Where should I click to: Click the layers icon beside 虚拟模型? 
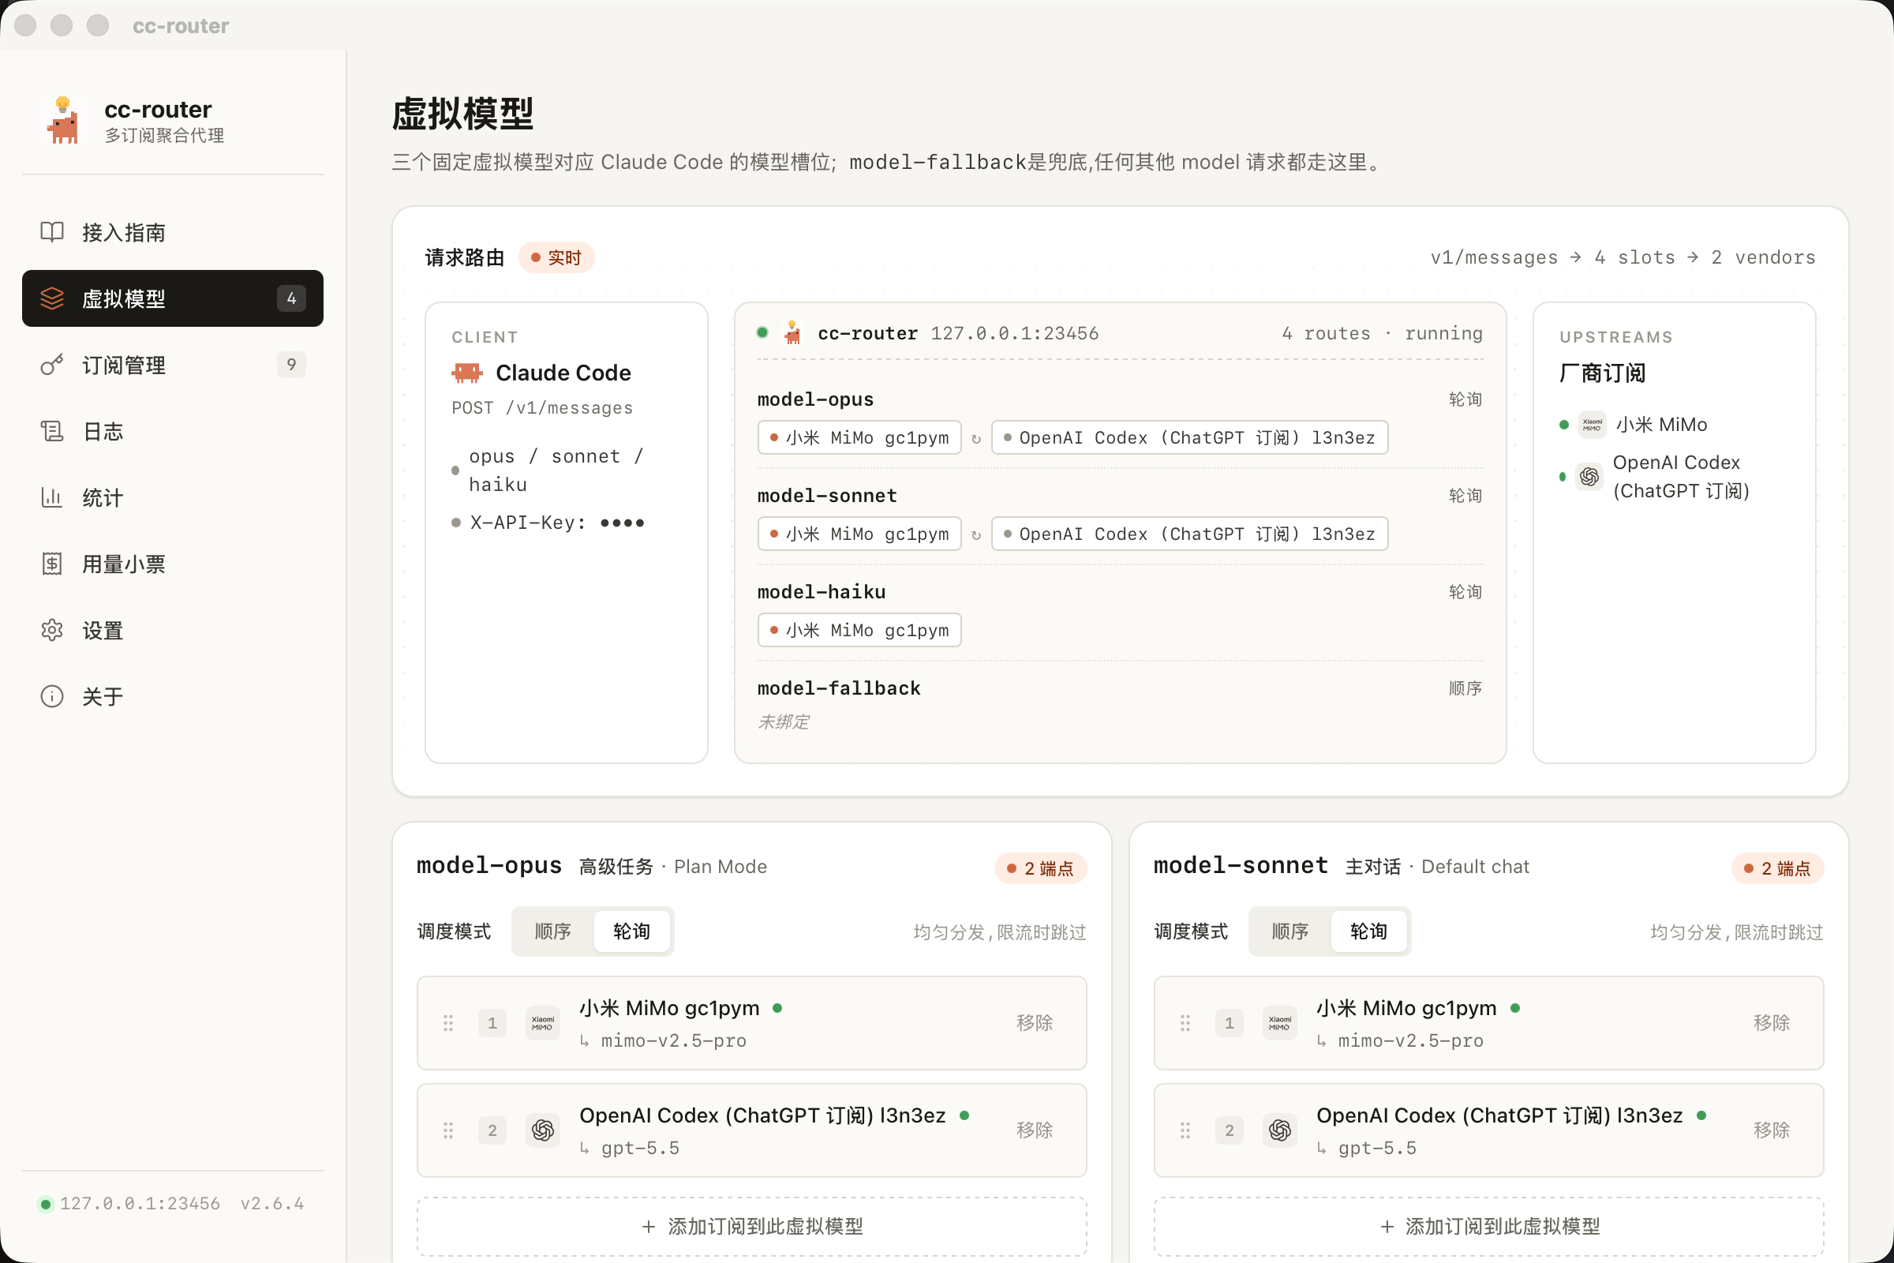52,298
